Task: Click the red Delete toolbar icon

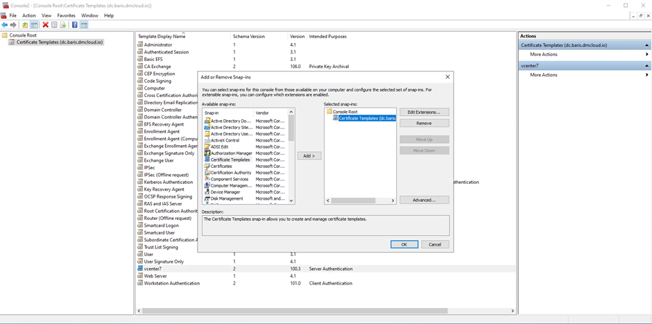Action: (x=45, y=25)
